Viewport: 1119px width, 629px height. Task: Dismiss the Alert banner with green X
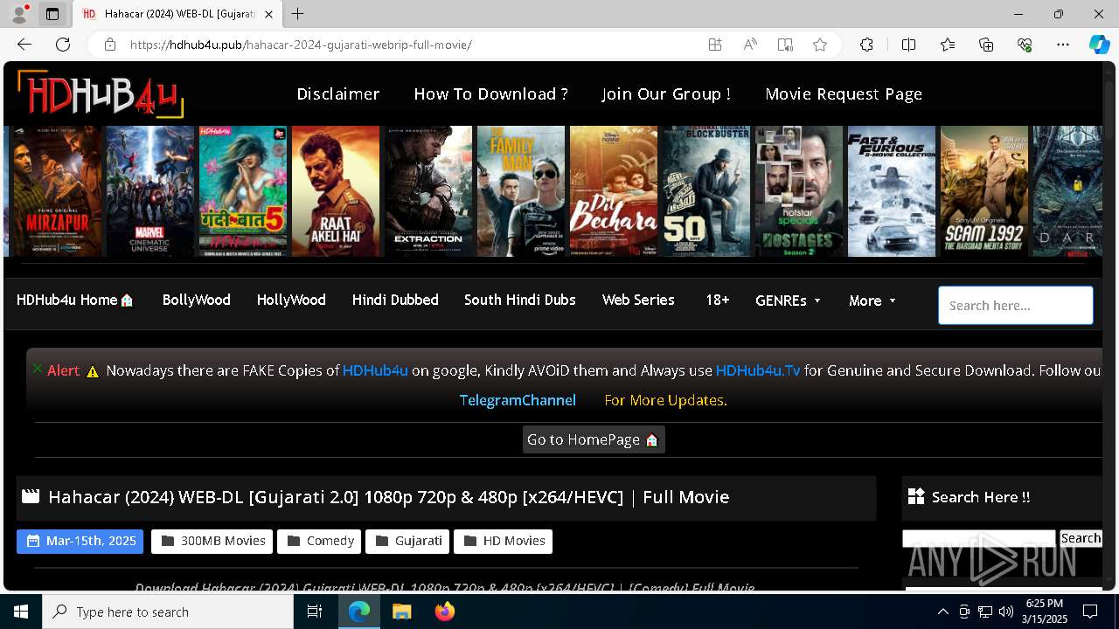click(38, 369)
